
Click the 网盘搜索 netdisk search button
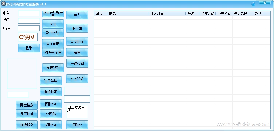tap(27, 105)
